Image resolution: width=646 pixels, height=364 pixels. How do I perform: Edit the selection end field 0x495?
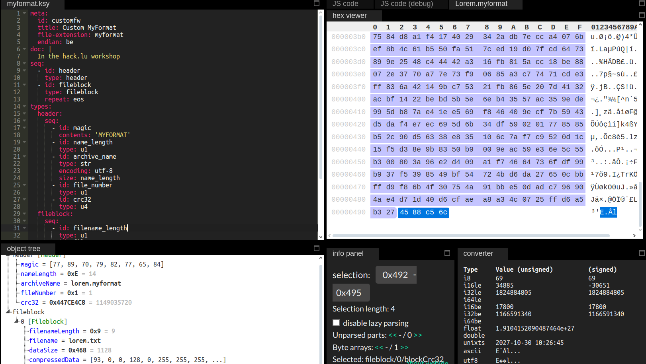point(351,293)
